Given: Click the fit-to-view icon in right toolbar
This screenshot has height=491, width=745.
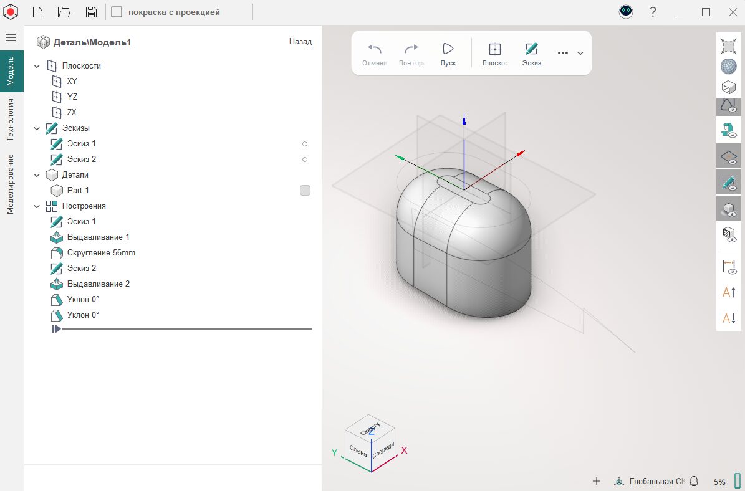Looking at the screenshot, I should point(728,45).
